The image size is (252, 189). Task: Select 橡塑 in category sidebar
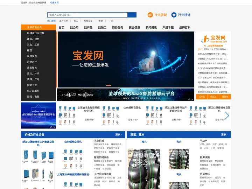(x=29, y=50)
